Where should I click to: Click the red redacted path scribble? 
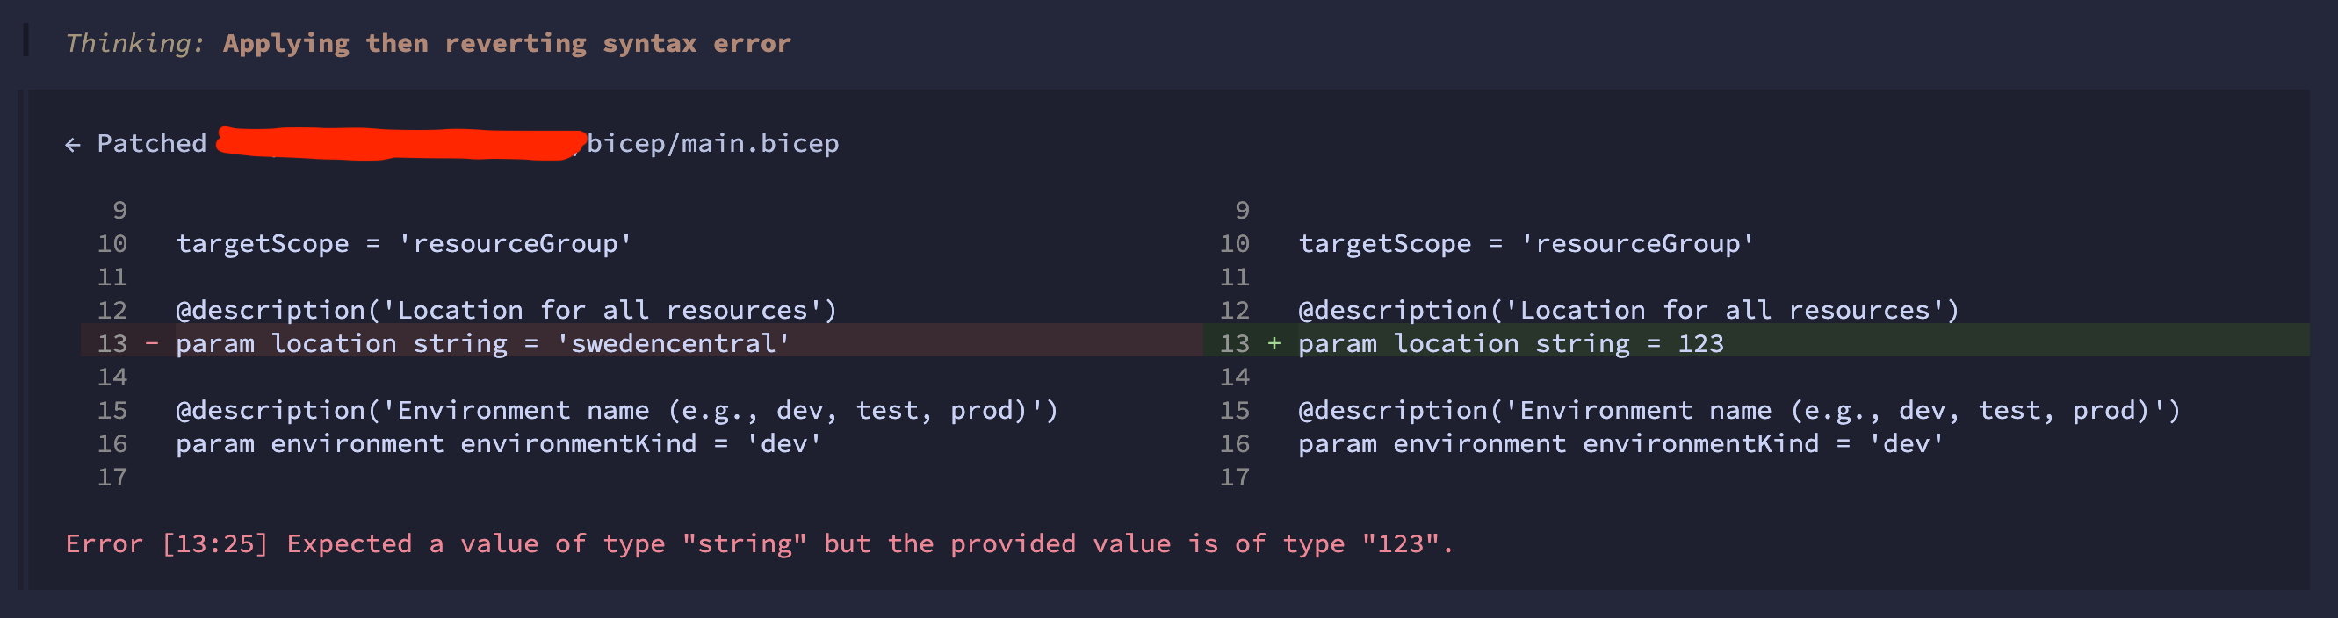[400, 143]
